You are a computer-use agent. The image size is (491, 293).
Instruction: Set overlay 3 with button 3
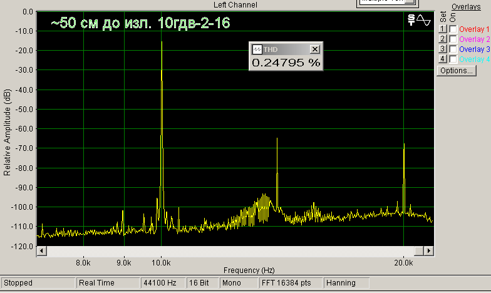pos(442,49)
